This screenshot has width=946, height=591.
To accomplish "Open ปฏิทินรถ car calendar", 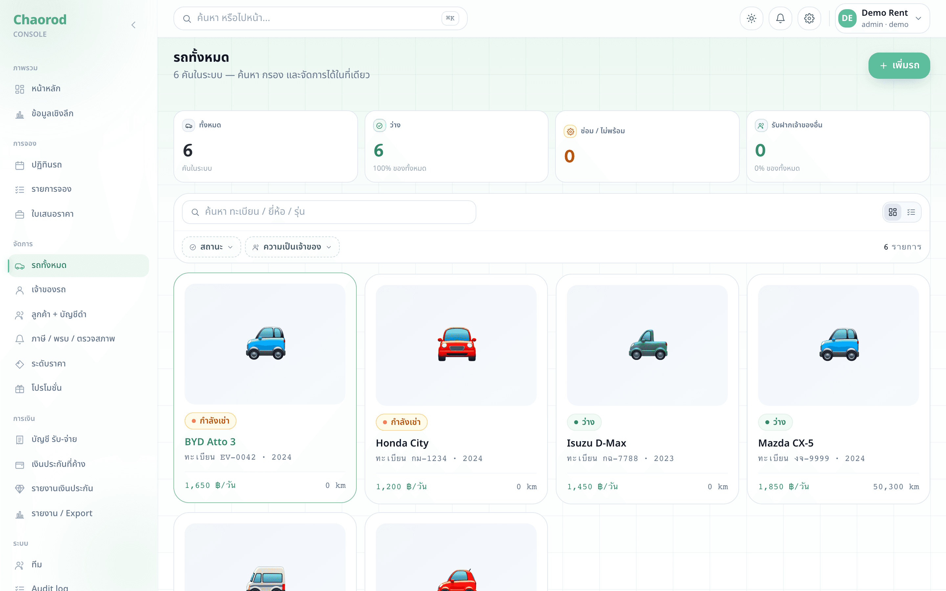I will pyautogui.click(x=78, y=165).
